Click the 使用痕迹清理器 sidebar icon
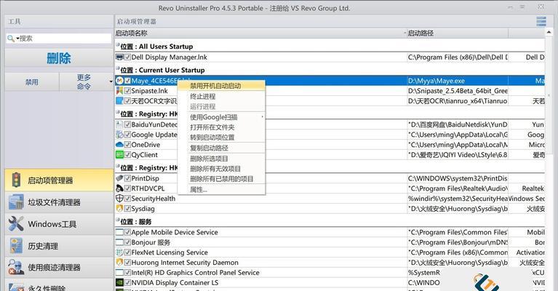Viewport: 558px width, 291px height. click(x=16, y=268)
